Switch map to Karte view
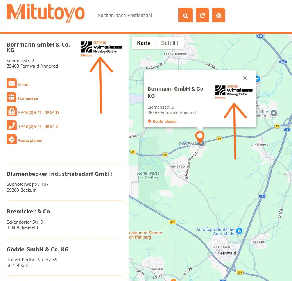 click(144, 43)
